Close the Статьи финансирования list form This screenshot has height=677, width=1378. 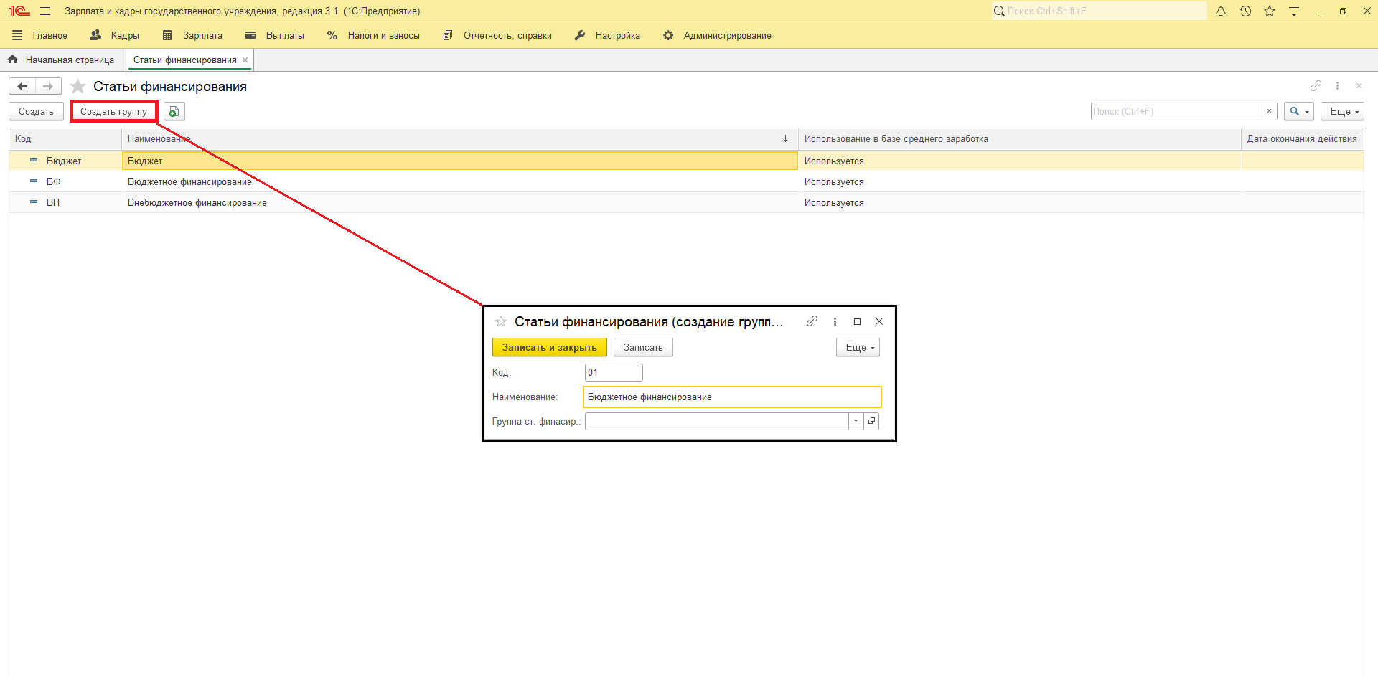1359,86
